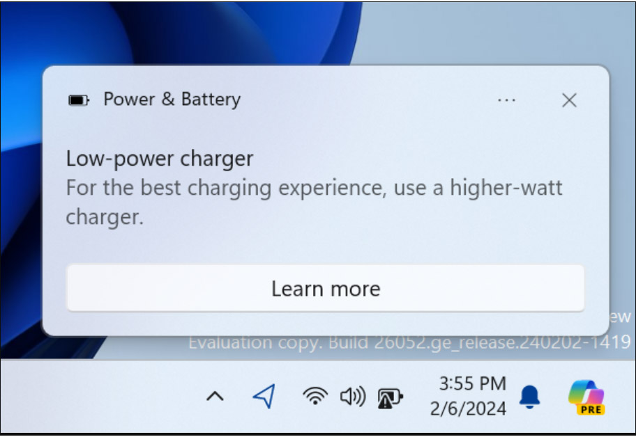
Task: Click the volume speaker icon
Action: 353,396
